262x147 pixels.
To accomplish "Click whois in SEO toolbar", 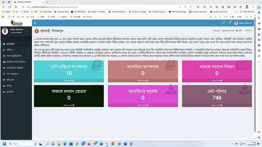I will point(51,17).
